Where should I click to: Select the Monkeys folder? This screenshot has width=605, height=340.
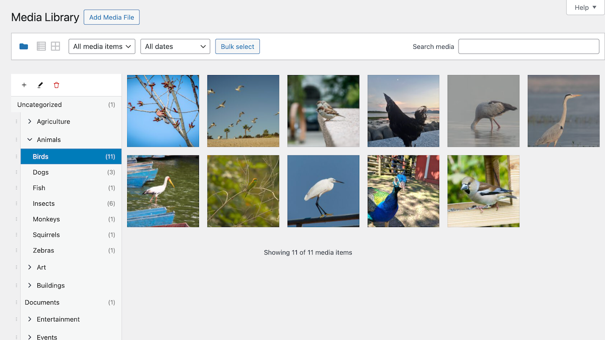(71, 219)
